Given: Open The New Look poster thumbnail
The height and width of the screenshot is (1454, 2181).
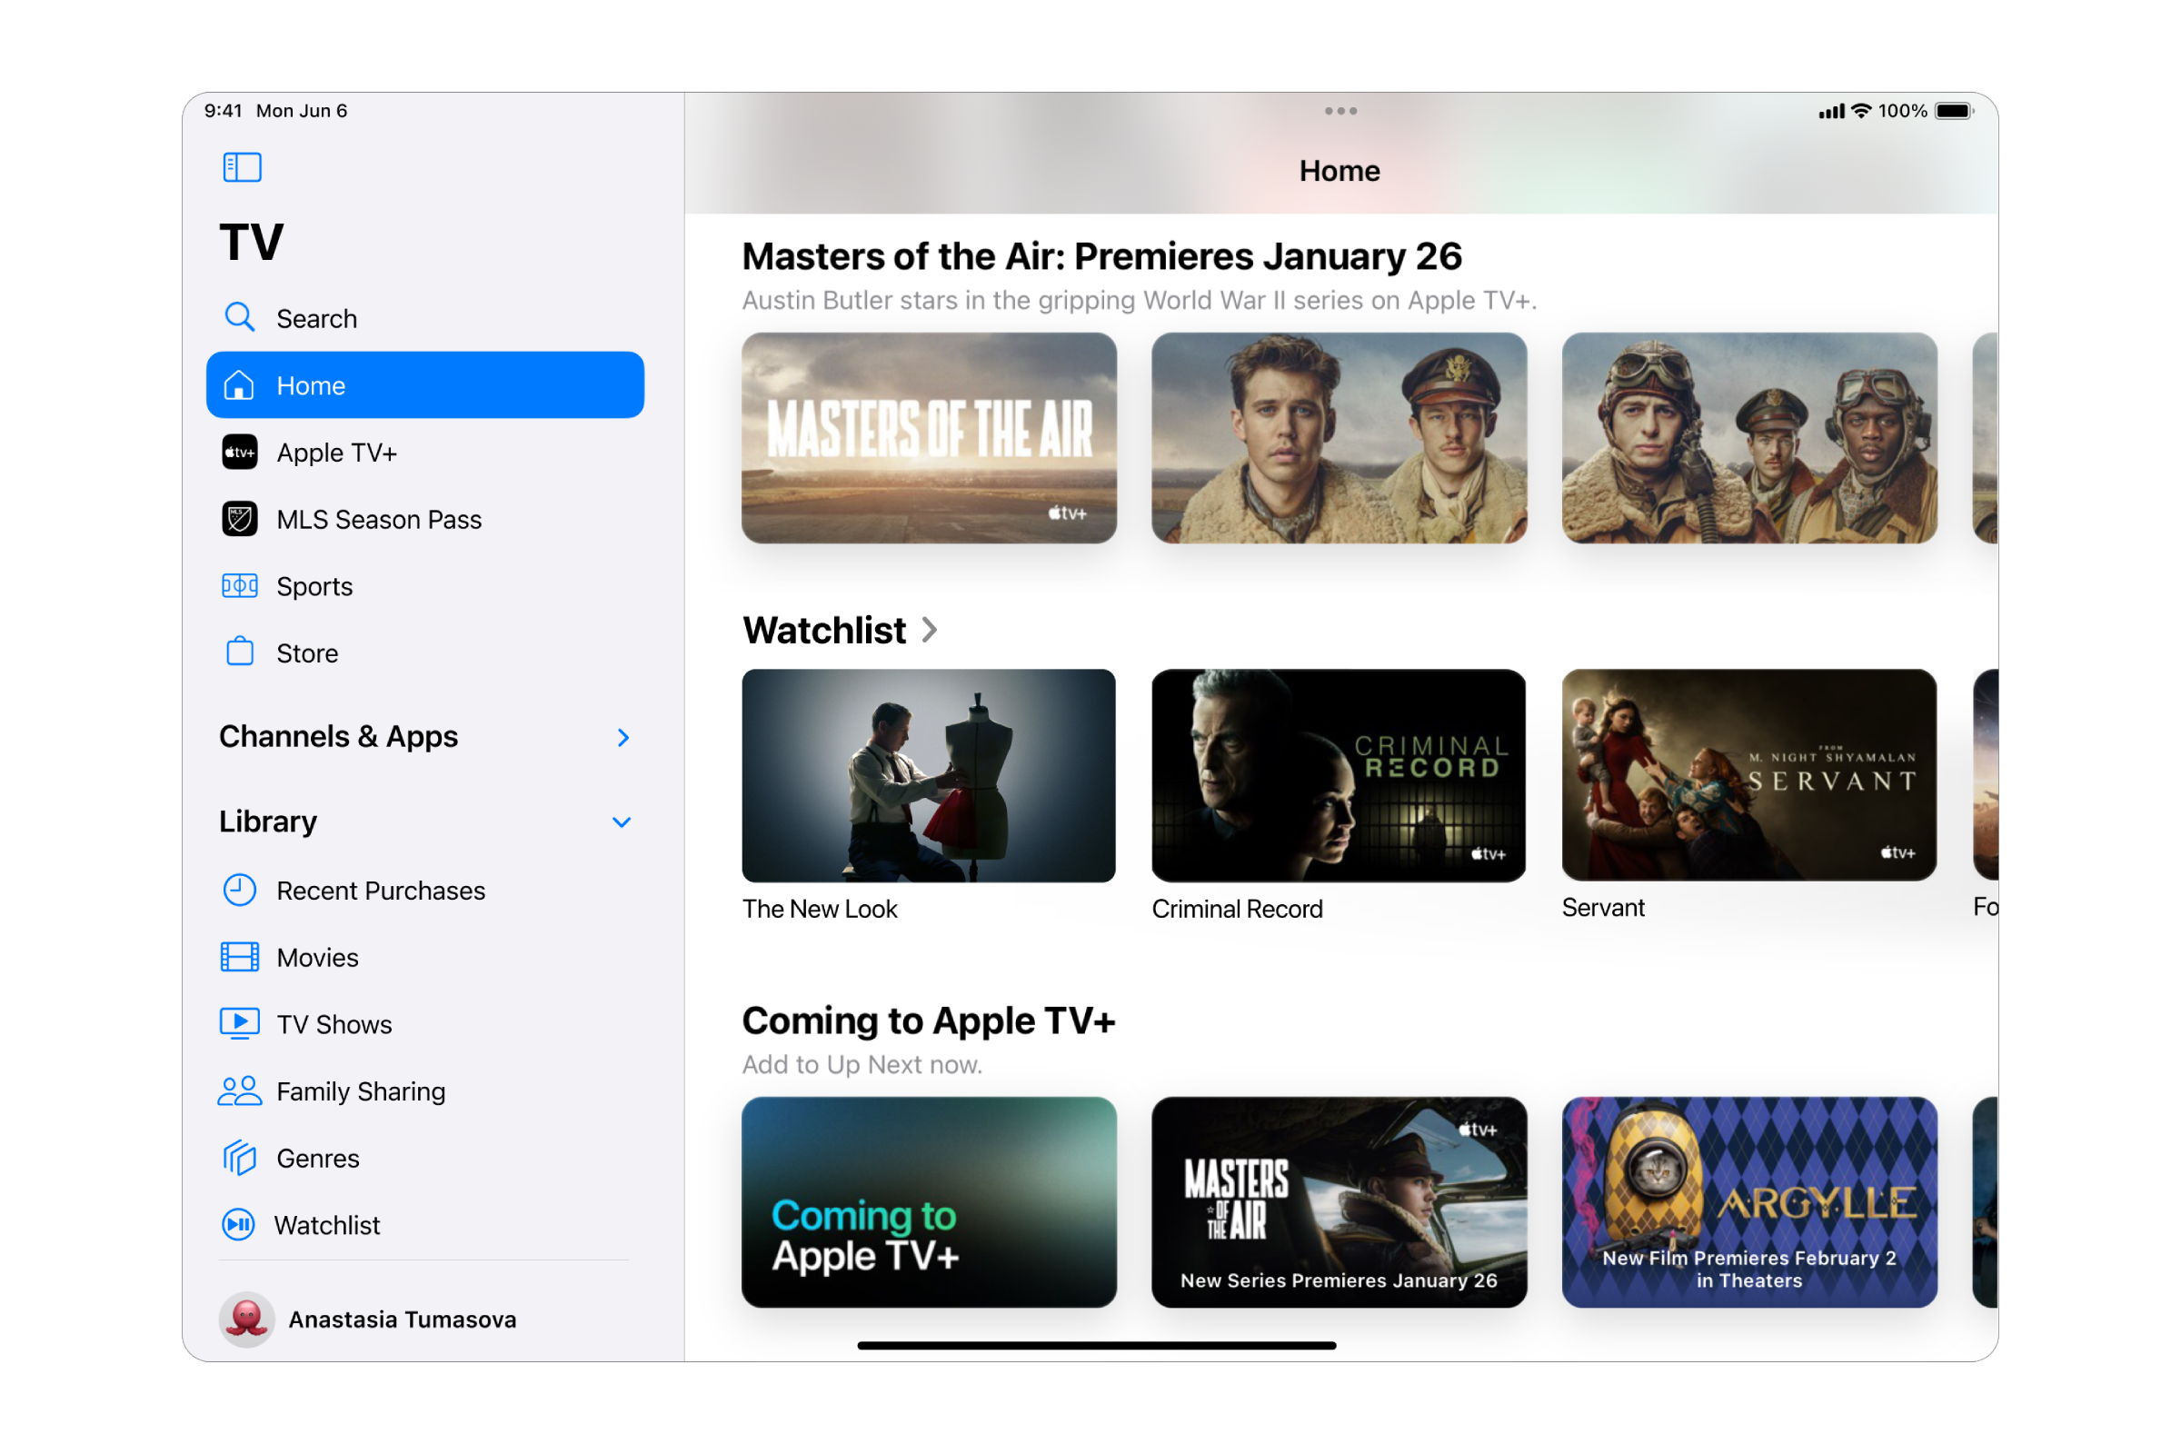Looking at the screenshot, I should [x=929, y=775].
